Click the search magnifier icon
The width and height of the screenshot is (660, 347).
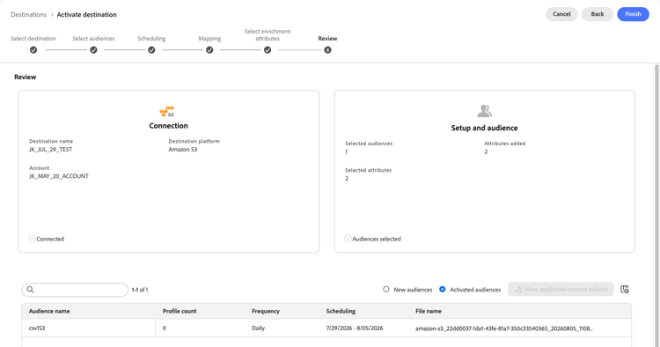point(30,289)
